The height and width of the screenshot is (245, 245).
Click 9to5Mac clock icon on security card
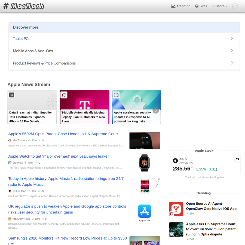point(116,95)
